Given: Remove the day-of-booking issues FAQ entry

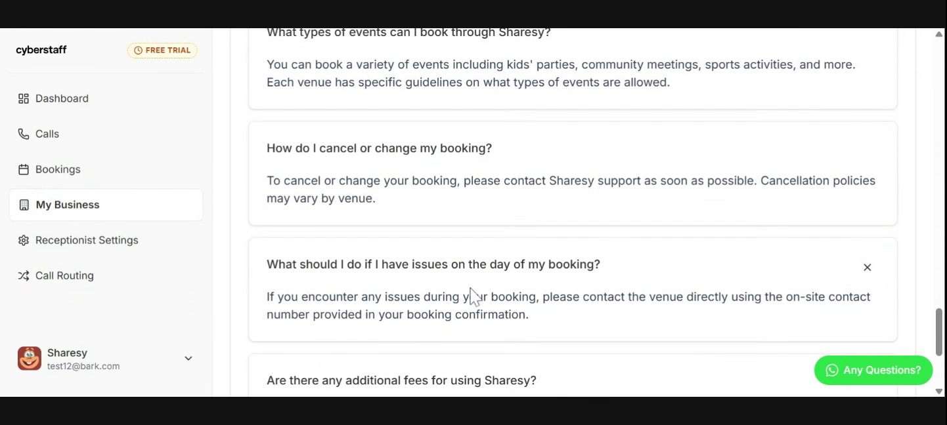Looking at the screenshot, I should pyautogui.click(x=867, y=267).
